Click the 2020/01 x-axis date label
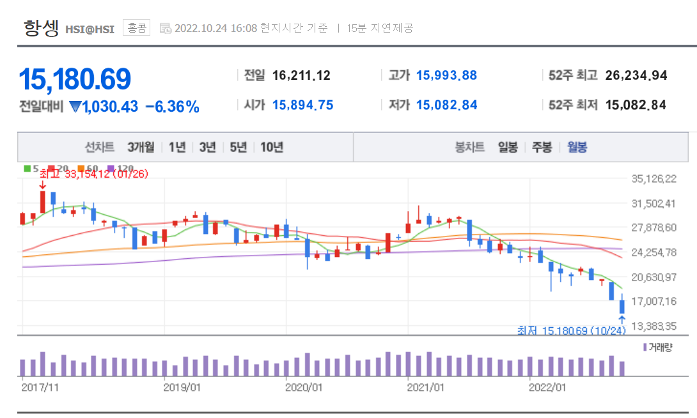The height and width of the screenshot is (418, 697). tap(304, 387)
